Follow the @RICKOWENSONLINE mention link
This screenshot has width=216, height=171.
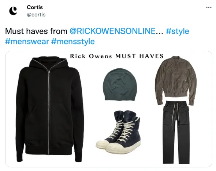point(113,31)
